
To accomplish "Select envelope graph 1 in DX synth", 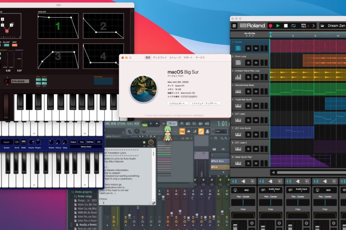I will pyautogui.click(x=58, y=26).
